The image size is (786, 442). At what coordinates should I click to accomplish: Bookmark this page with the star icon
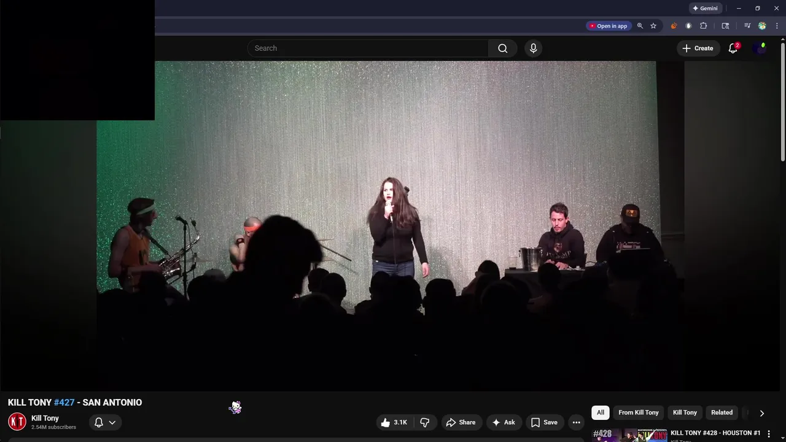click(653, 26)
